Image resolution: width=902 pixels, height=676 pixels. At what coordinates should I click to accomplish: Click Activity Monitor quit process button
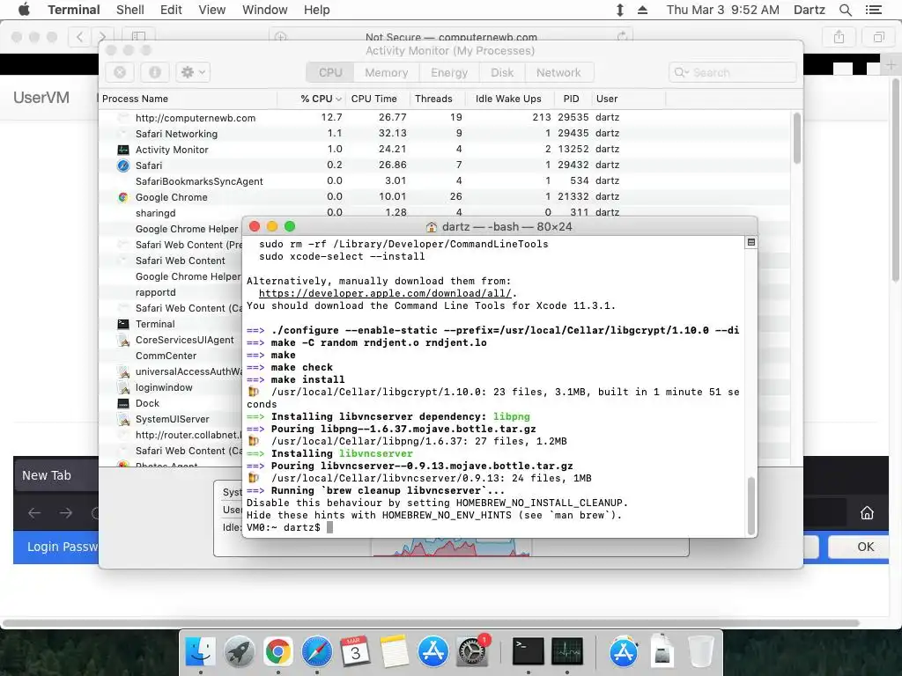click(120, 72)
